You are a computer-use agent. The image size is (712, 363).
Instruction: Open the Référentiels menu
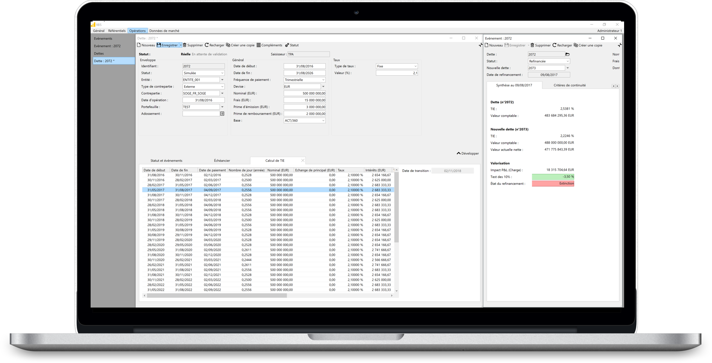tap(117, 31)
